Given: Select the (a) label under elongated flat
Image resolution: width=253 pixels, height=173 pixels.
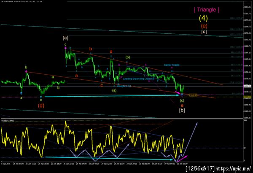Looking at the screenshot, I should [114, 90].
